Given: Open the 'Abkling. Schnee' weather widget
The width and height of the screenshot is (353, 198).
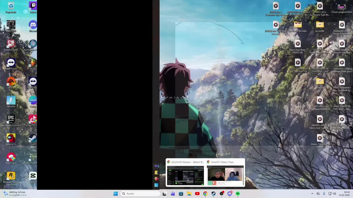Looking at the screenshot, I should 15,194.
